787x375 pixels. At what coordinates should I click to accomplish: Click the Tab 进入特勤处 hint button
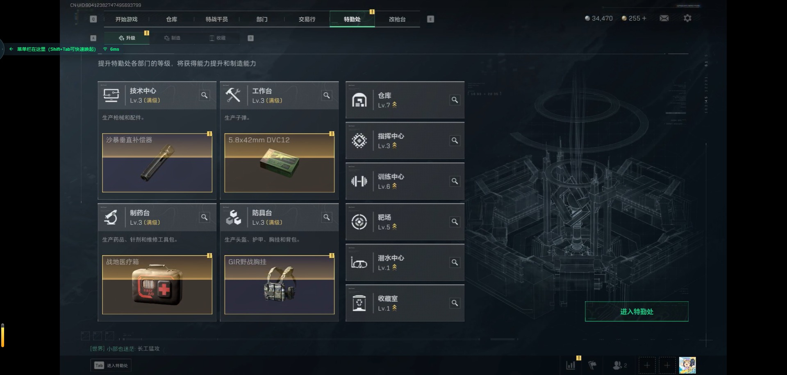pos(111,366)
